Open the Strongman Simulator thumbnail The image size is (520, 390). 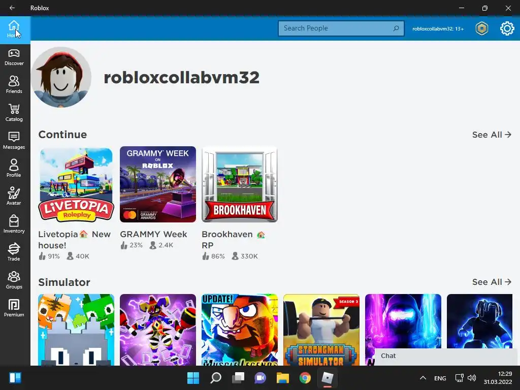(321, 330)
